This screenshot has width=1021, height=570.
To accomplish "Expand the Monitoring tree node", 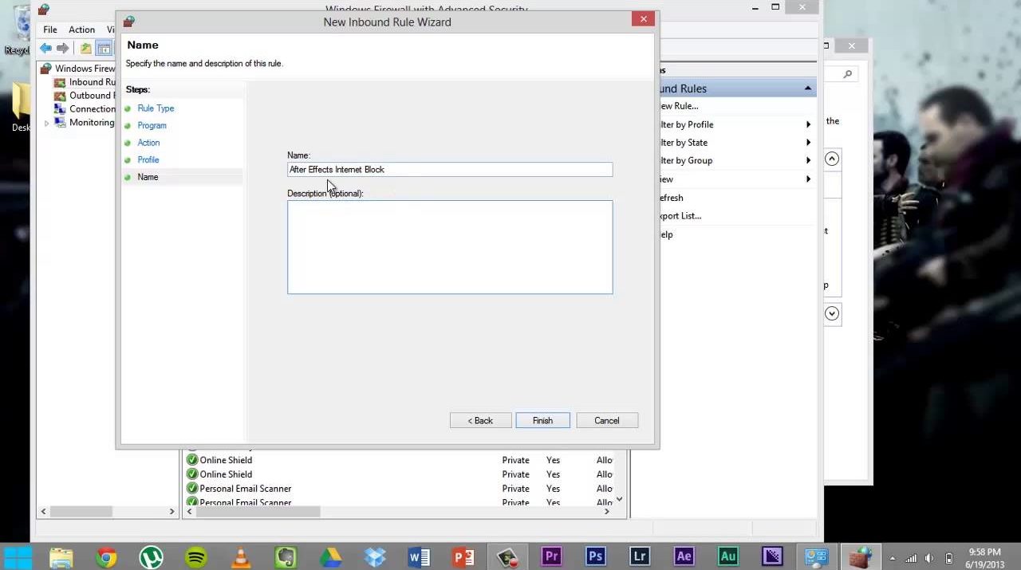I will [46, 123].
